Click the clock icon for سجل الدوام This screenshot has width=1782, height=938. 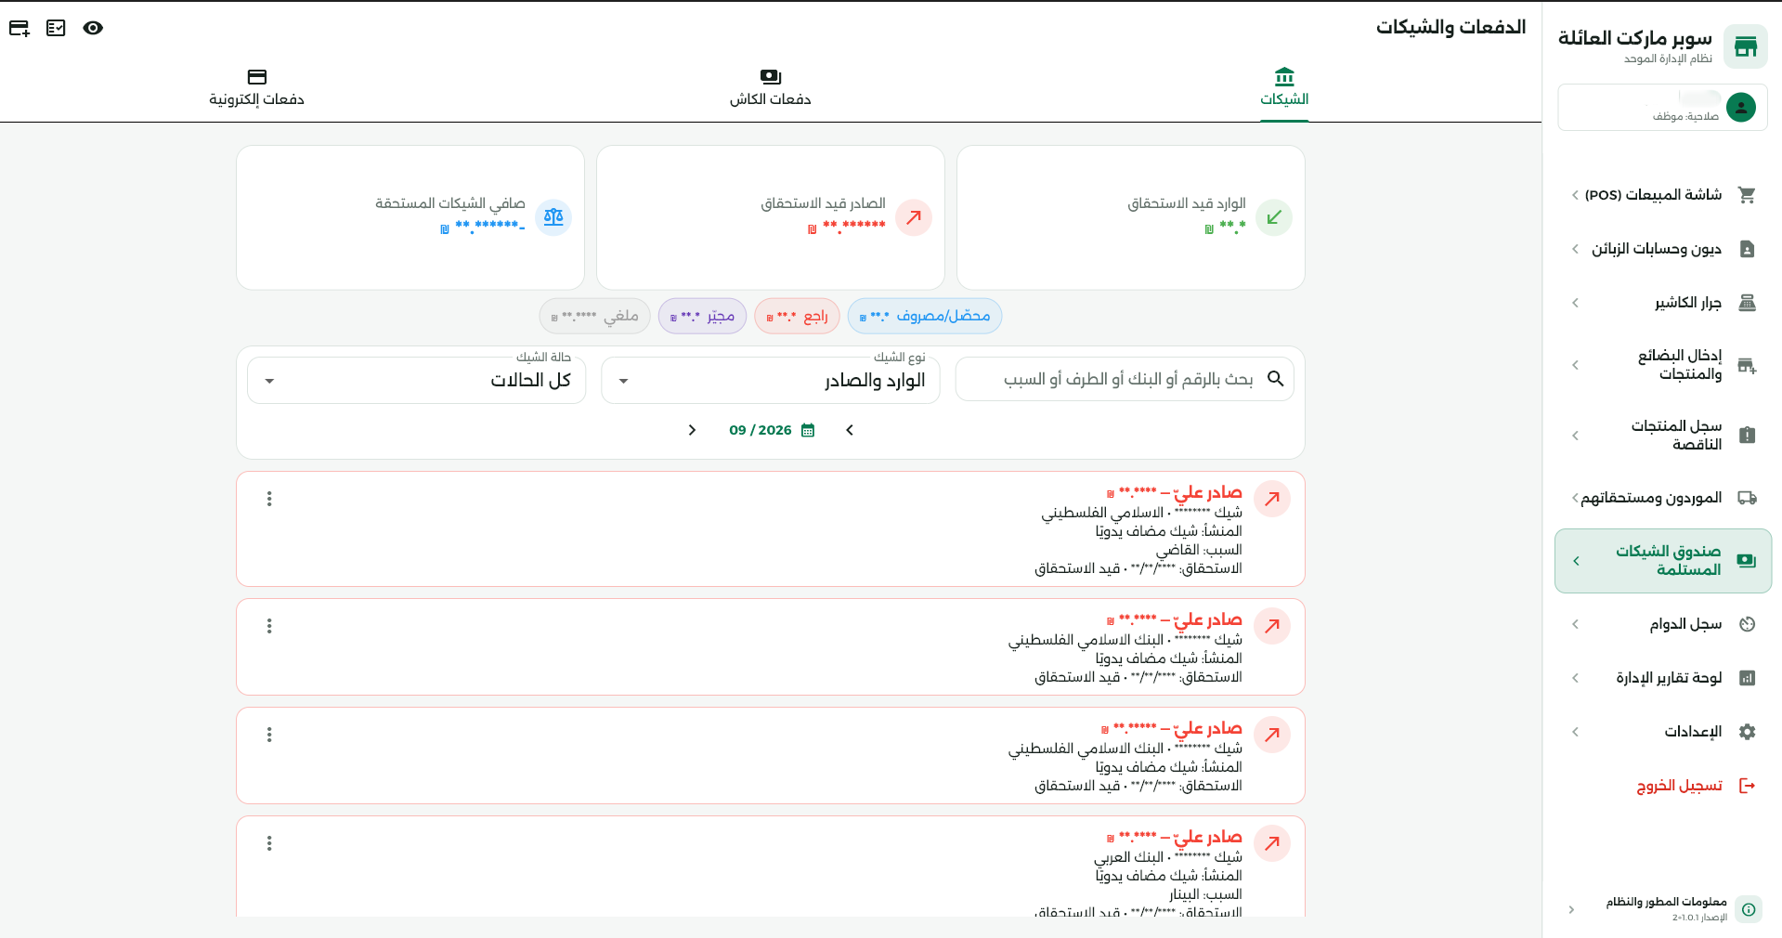[1747, 624]
